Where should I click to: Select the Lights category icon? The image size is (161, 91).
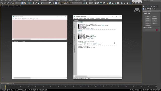147,9
